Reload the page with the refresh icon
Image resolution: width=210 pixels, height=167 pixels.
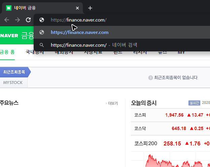point(28,20)
